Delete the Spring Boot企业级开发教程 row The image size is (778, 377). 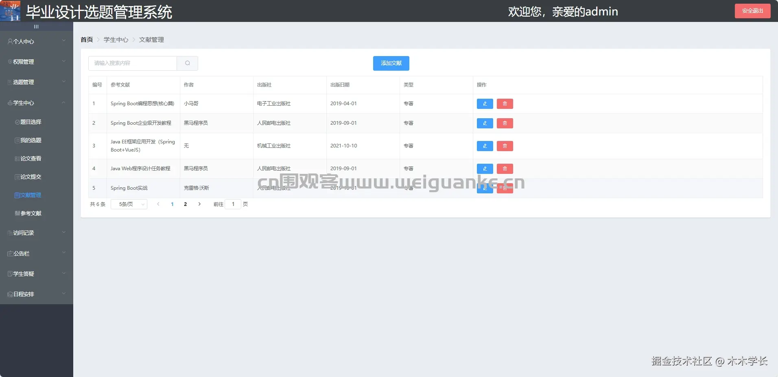(505, 123)
